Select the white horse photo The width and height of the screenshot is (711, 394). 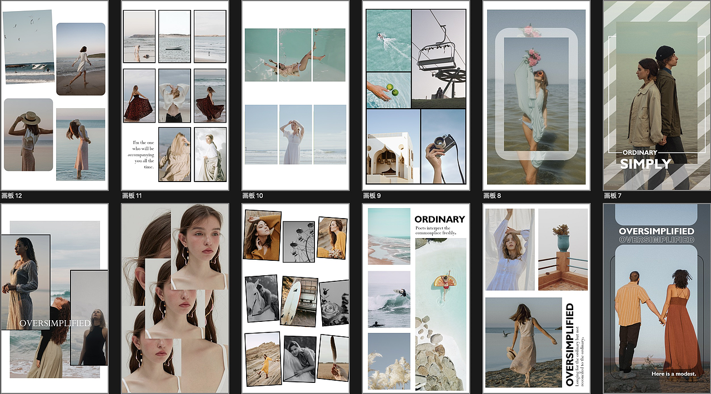pos(262,299)
